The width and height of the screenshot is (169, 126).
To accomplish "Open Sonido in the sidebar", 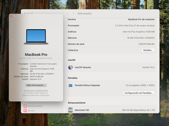I will [29, 110].
